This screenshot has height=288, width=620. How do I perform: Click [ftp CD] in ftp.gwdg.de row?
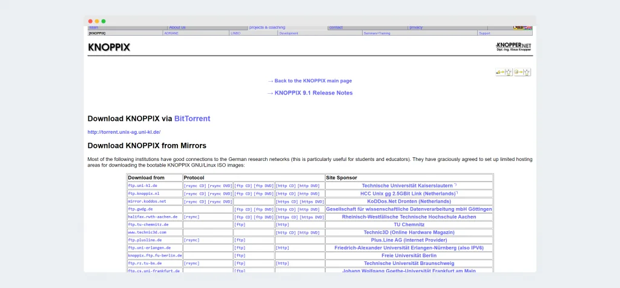pos(243,209)
